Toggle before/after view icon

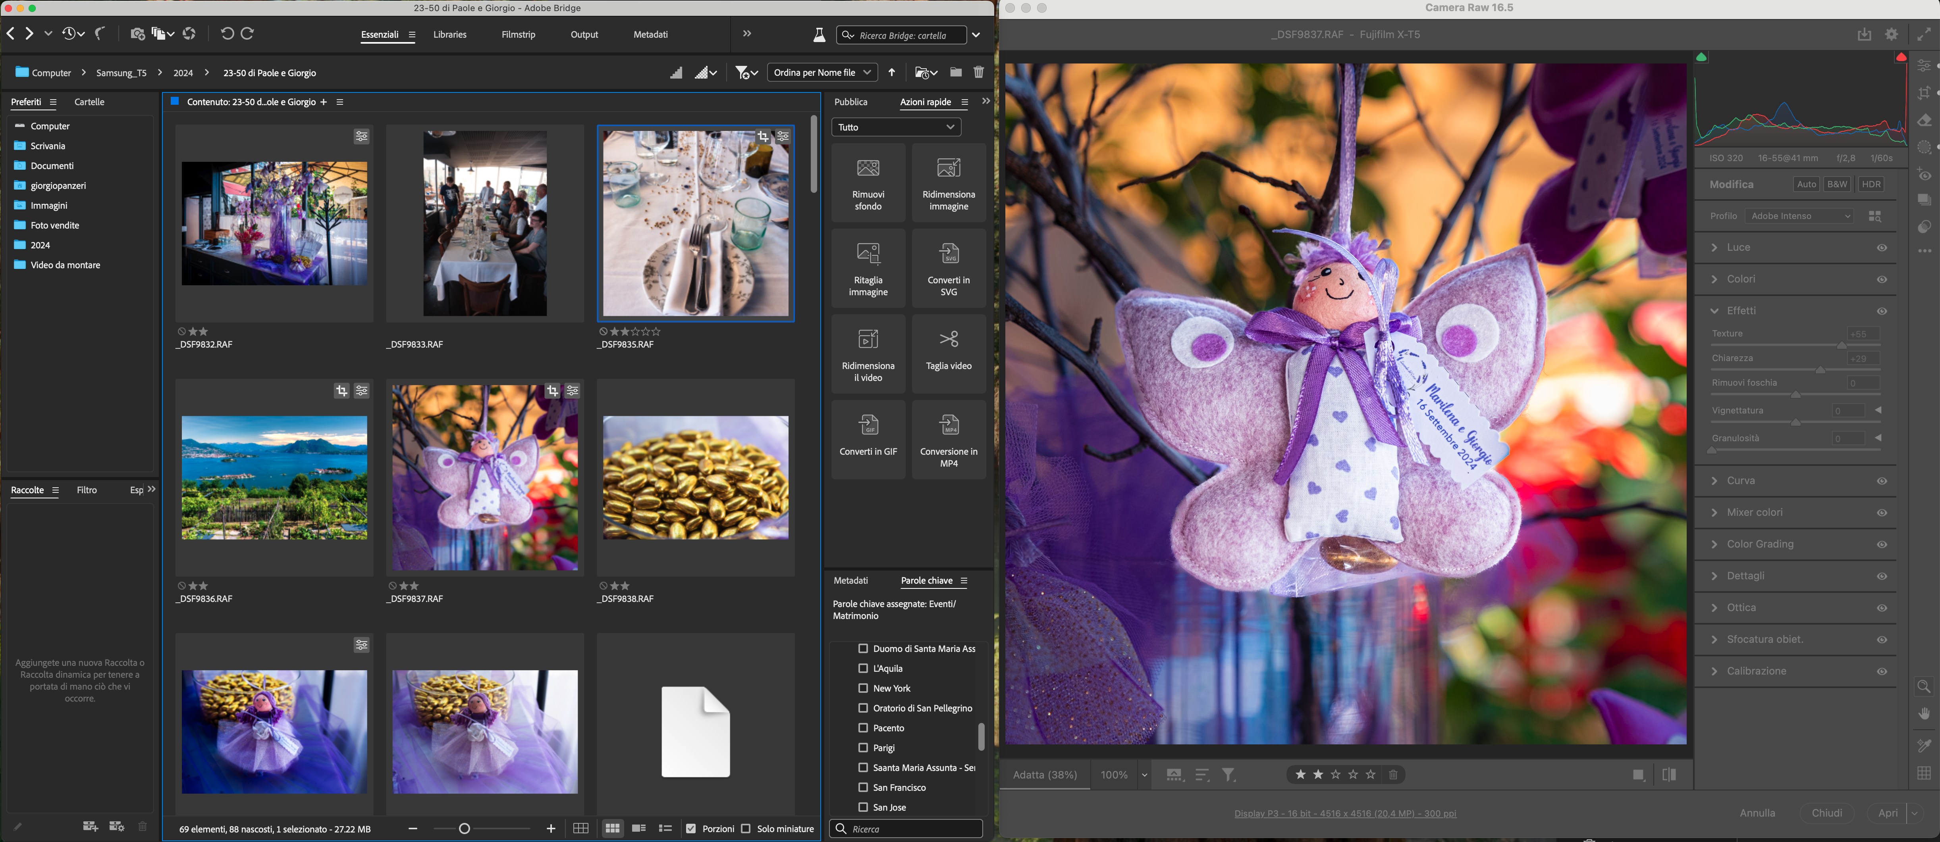1669,774
